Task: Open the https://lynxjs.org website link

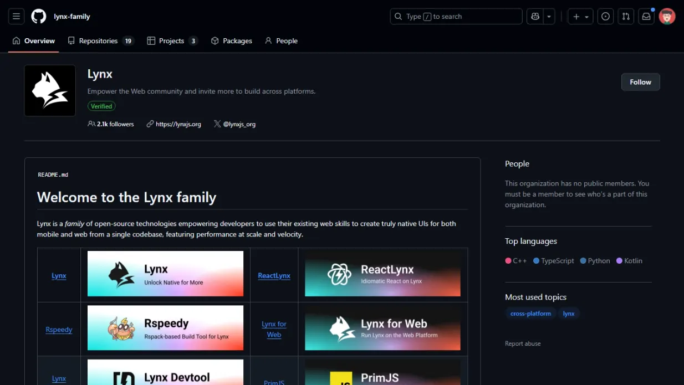Action: [178, 125]
